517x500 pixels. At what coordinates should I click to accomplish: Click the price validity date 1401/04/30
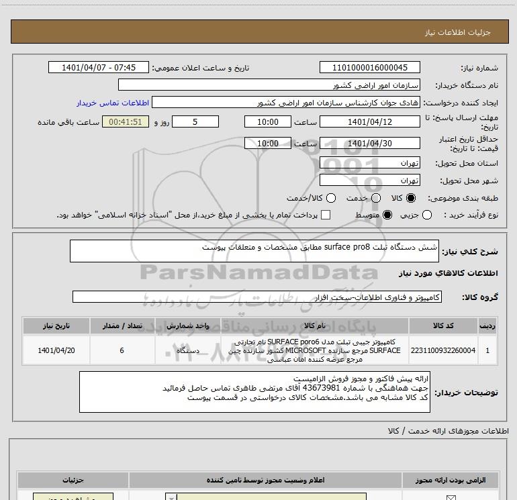coord(369,143)
